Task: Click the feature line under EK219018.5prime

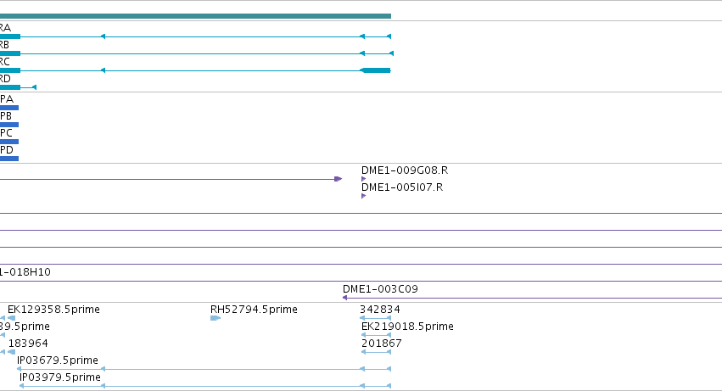Action: [x=376, y=335]
